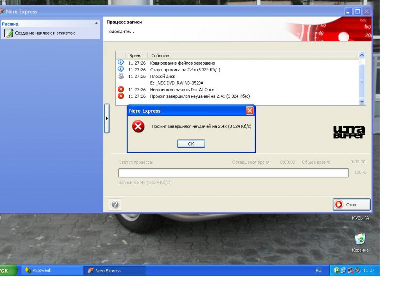Viewport: 399px width, 299px height.
Task: Maximize the Nero Express main window
Action: (358, 11)
